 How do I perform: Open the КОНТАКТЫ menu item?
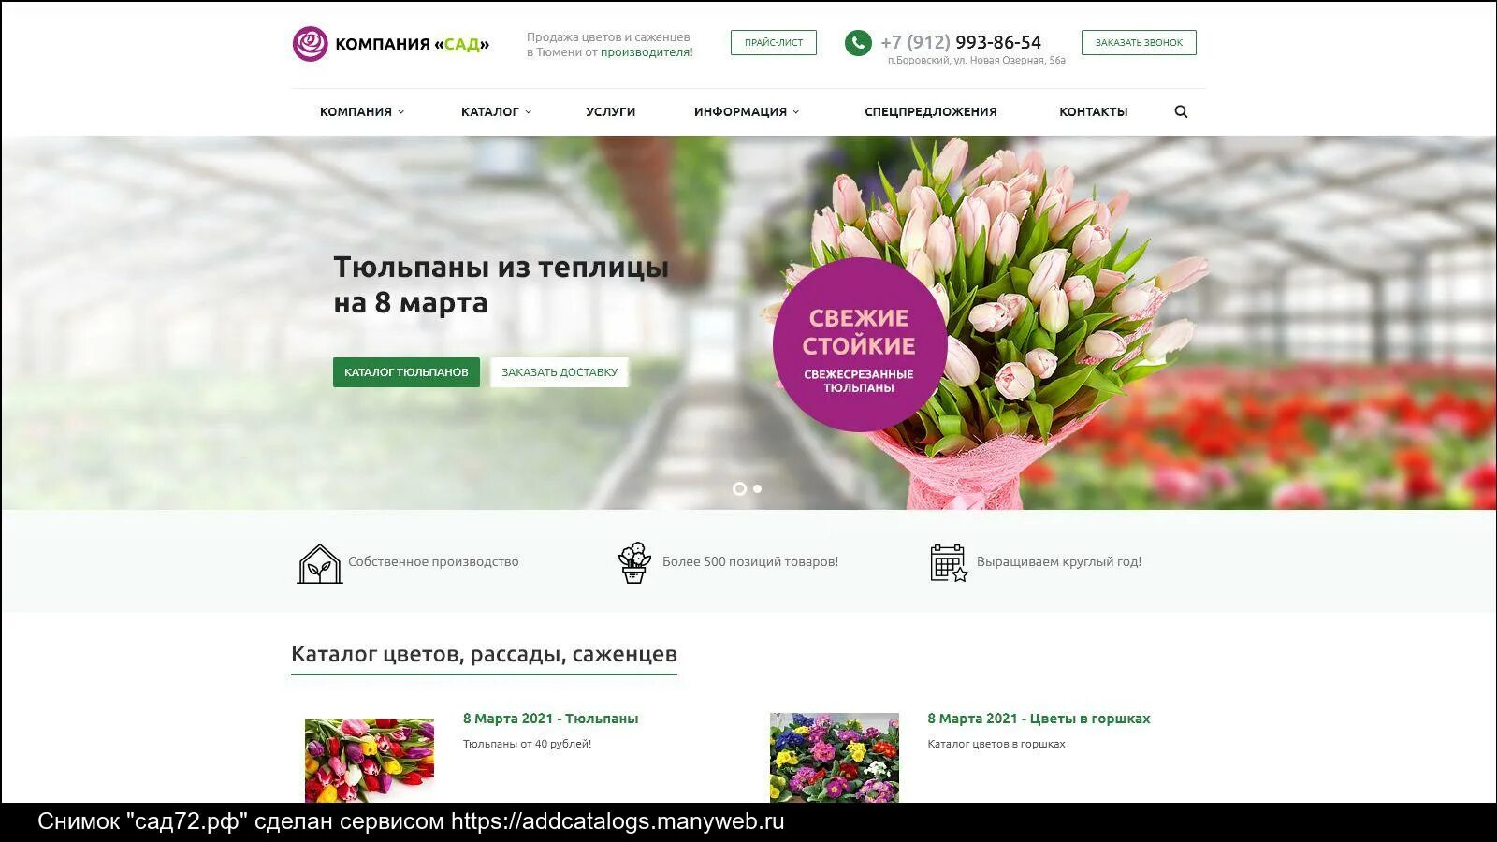[1094, 111]
